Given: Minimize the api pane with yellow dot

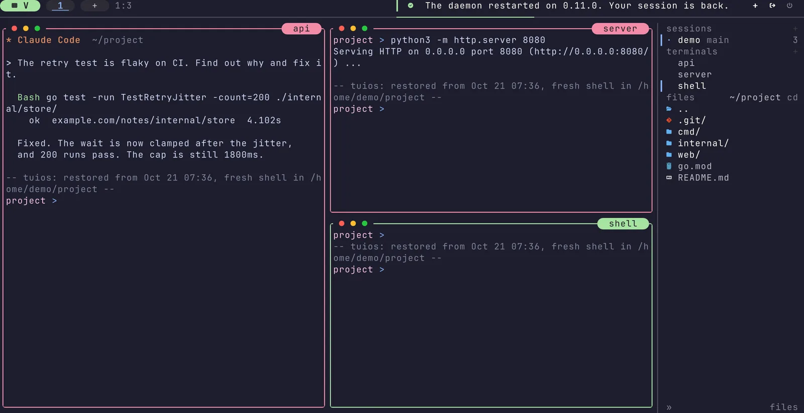Looking at the screenshot, I should click(26, 29).
